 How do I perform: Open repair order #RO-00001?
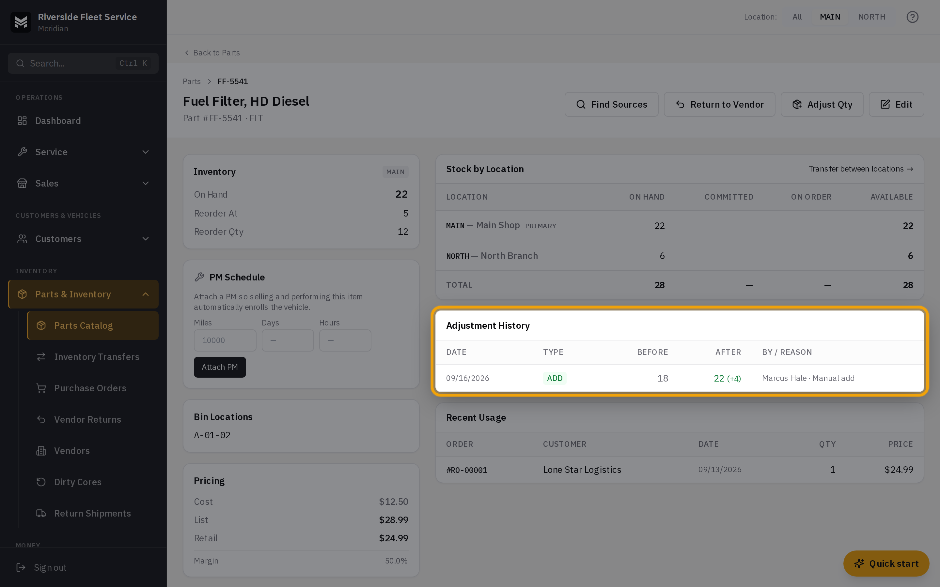click(x=466, y=470)
